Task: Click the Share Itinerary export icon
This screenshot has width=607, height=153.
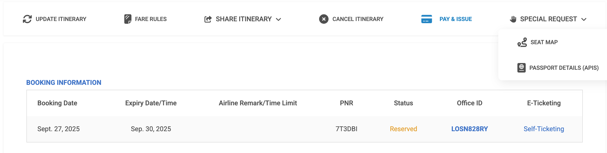Action: [x=208, y=19]
